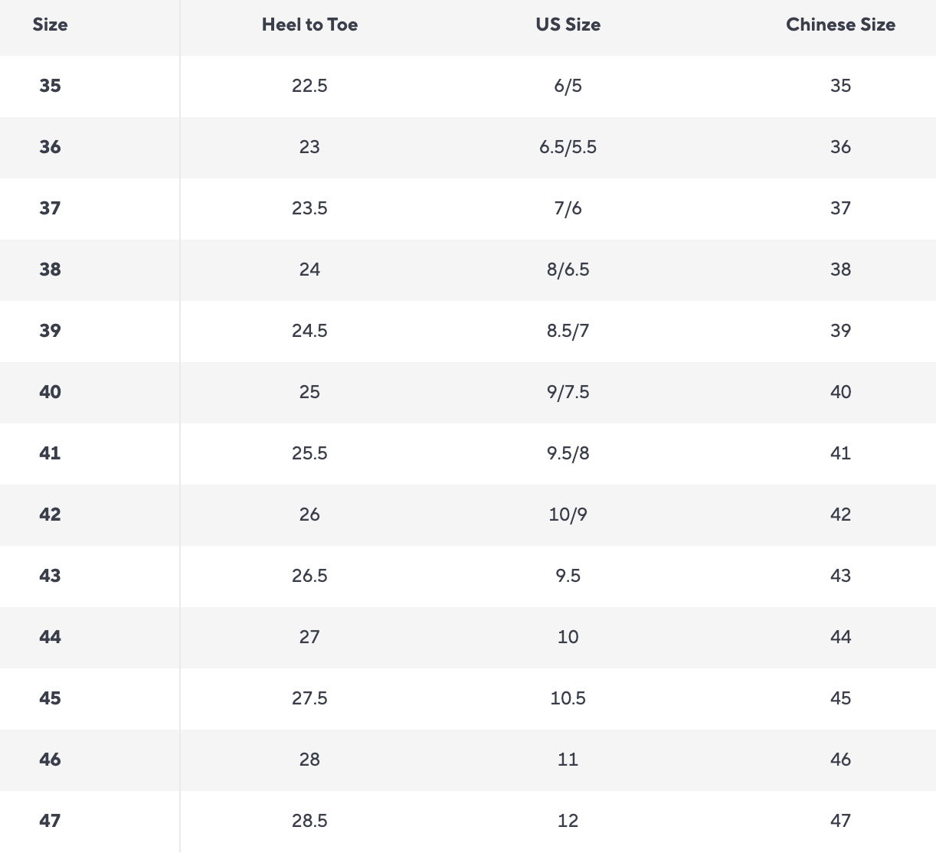Select the bold size 35 row label
936x853 pixels.
(x=50, y=86)
